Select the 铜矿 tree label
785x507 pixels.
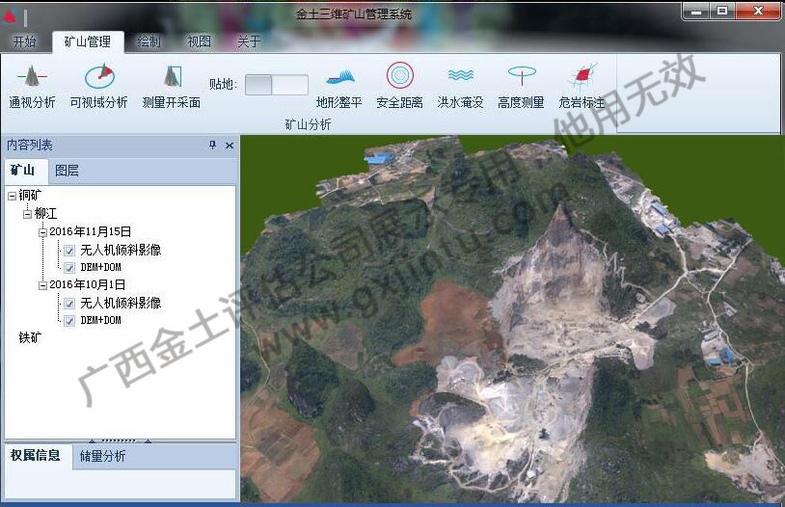point(30,196)
